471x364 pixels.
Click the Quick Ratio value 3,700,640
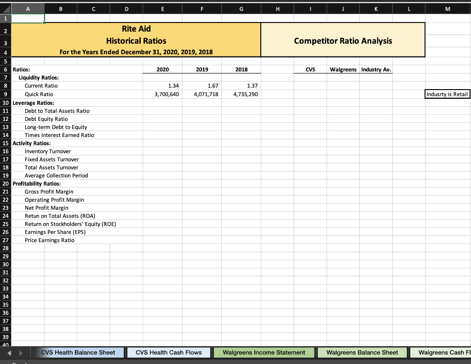click(x=168, y=94)
